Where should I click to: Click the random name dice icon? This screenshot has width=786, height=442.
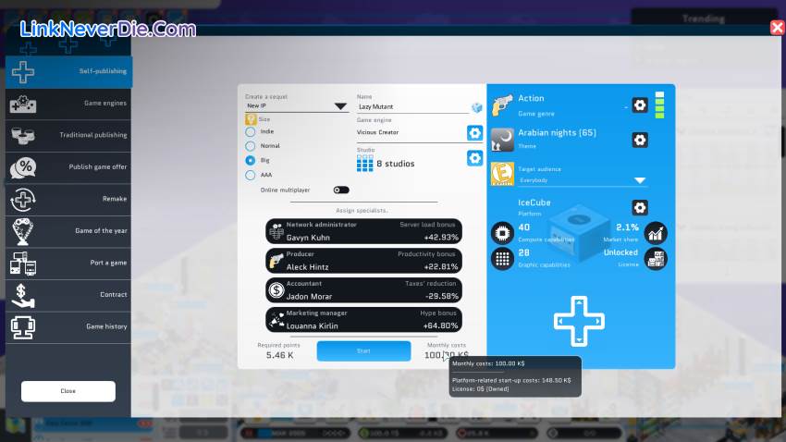pos(476,107)
